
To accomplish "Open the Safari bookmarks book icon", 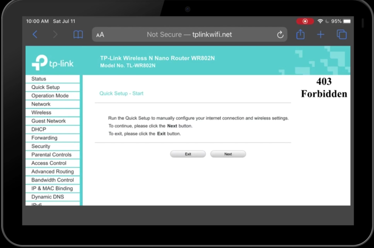I will [78, 34].
